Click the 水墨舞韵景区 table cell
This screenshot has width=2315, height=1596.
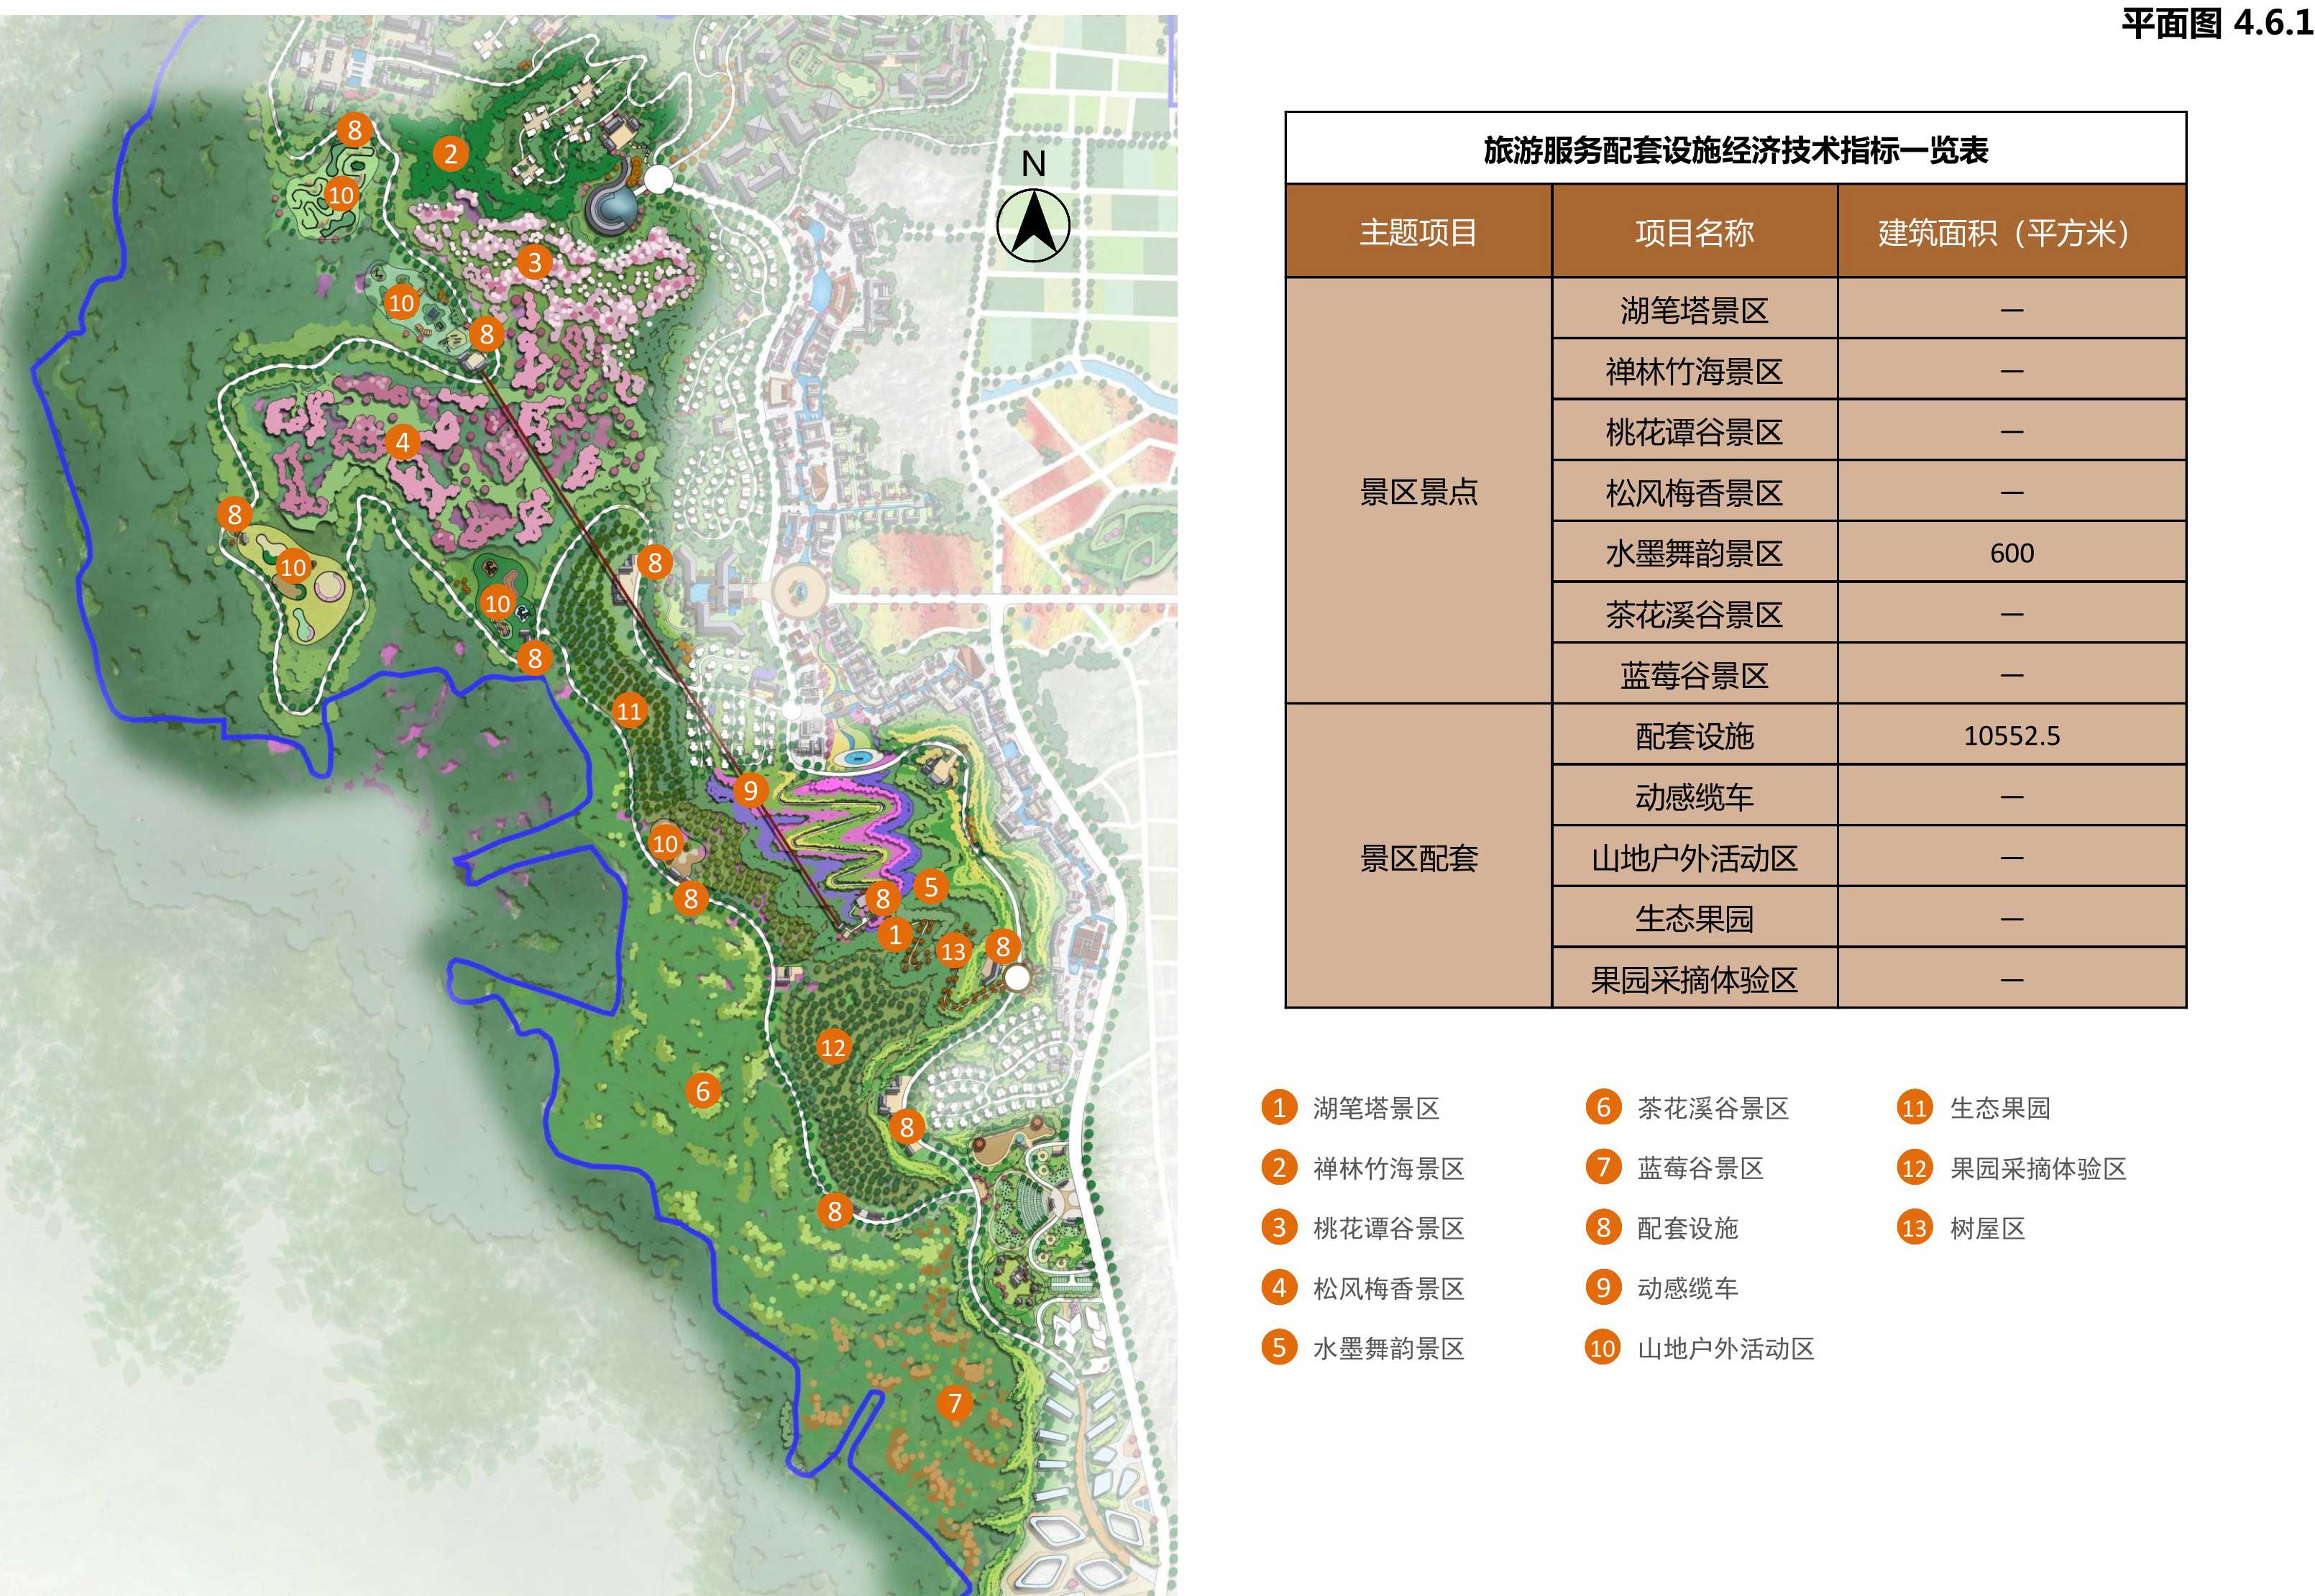pos(1694,553)
